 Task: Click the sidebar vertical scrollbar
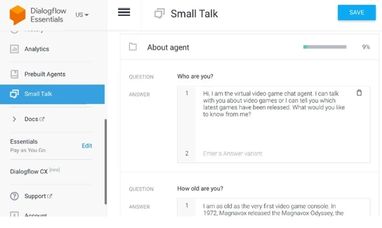105,161
